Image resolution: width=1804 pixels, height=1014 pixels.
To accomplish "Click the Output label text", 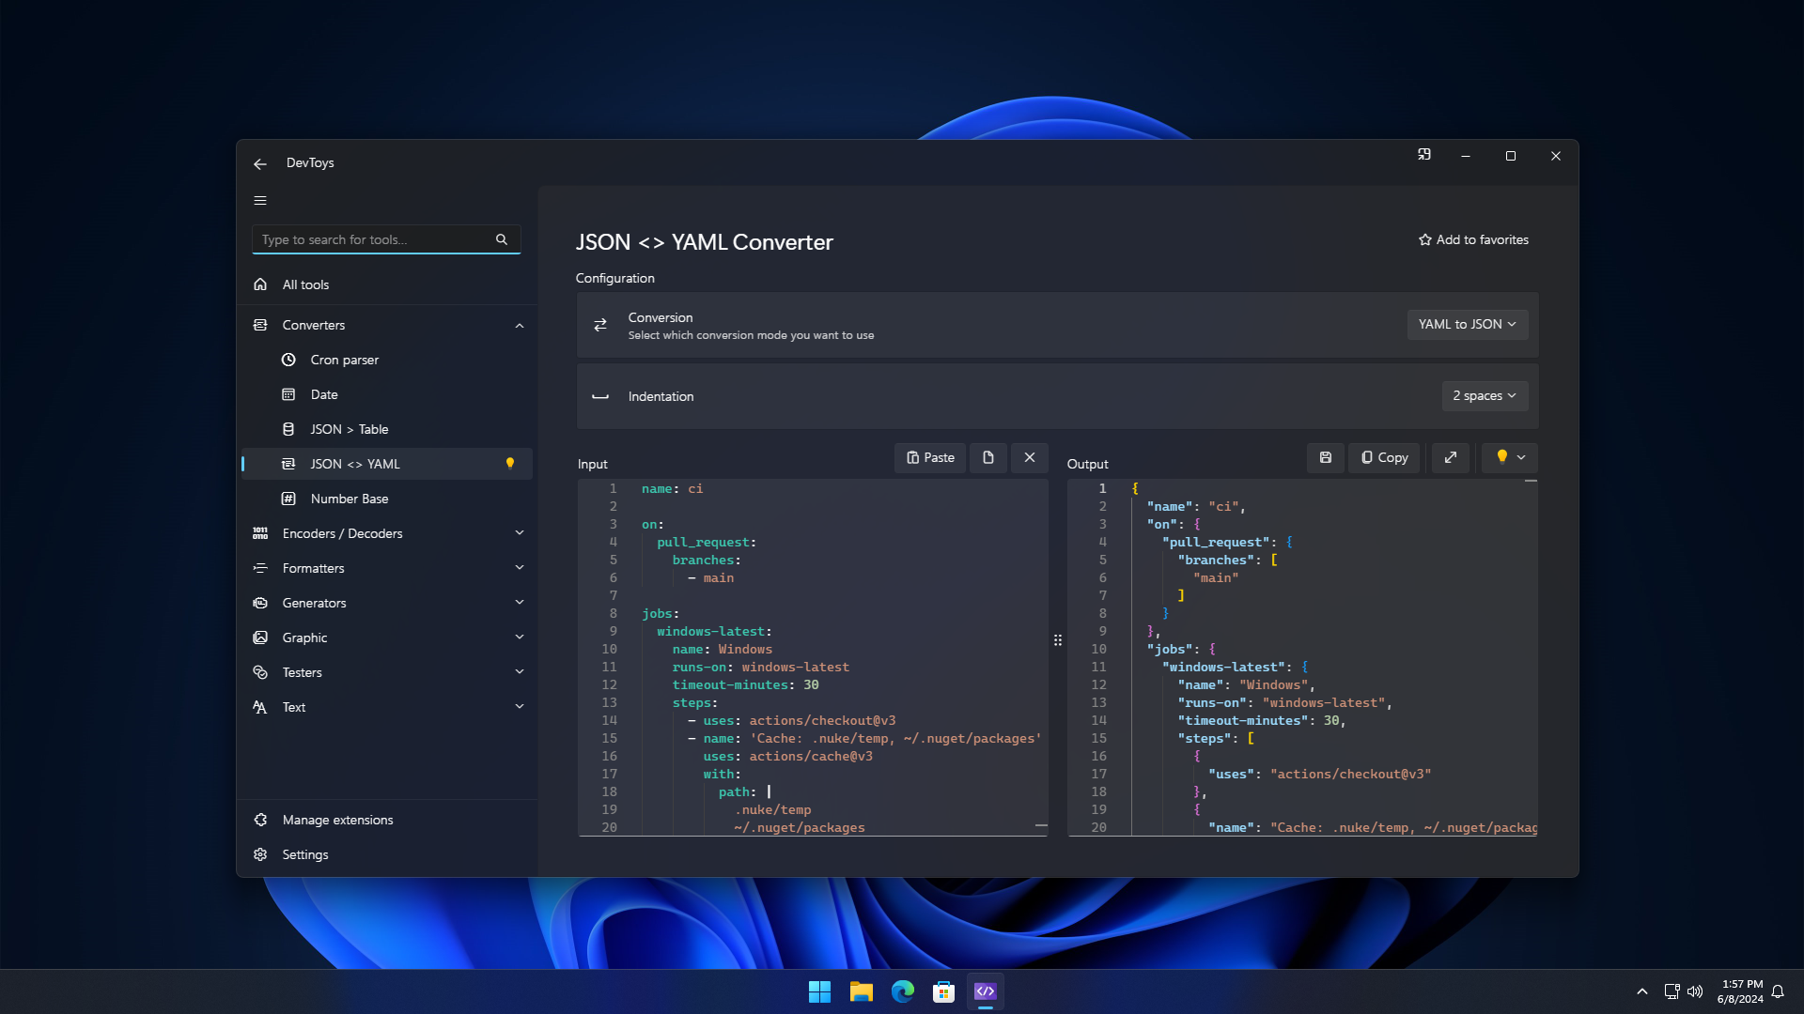I will coord(1087,464).
